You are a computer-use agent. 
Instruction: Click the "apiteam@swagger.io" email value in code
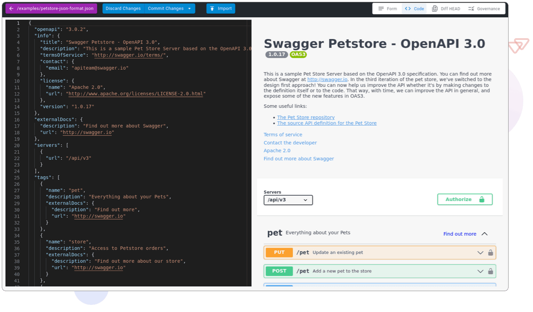[x=100, y=68]
